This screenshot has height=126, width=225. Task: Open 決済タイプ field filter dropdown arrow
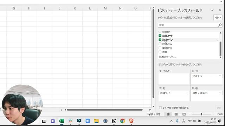pyautogui.click(x=217, y=40)
